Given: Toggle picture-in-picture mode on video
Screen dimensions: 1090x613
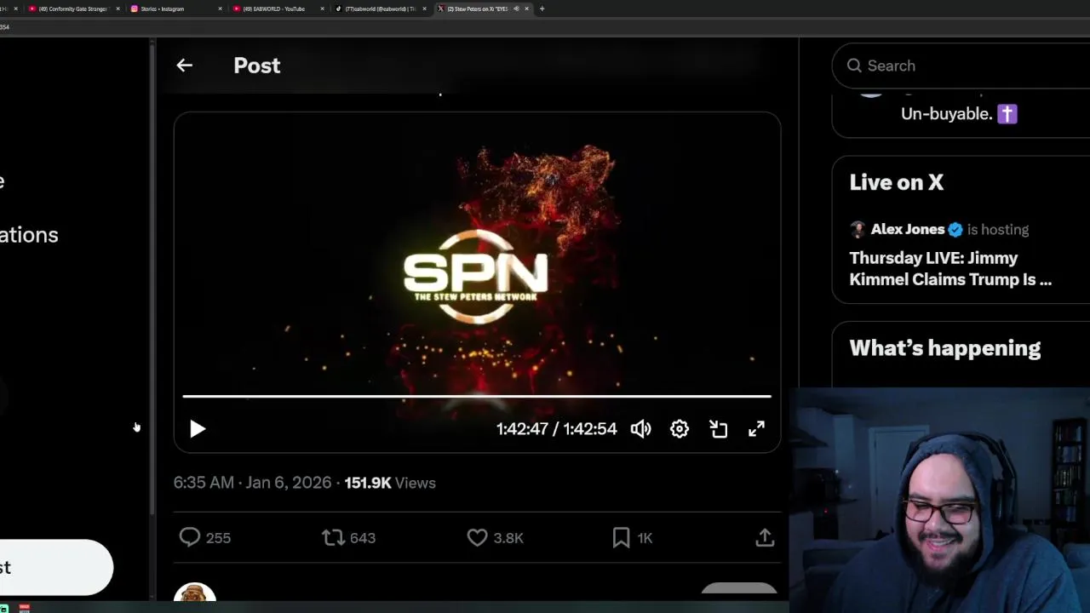Looking at the screenshot, I should click(719, 429).
